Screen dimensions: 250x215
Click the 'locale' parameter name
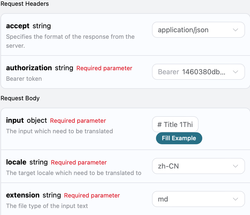click(x=16, y=162)
